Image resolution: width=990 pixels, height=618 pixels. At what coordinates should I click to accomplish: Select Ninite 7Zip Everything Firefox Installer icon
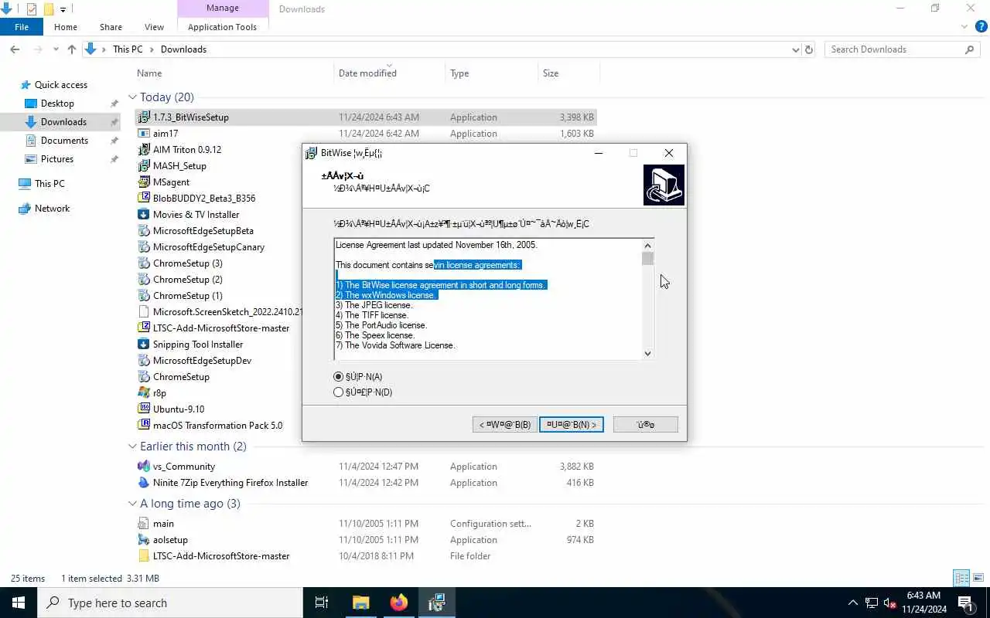[144, 483]
